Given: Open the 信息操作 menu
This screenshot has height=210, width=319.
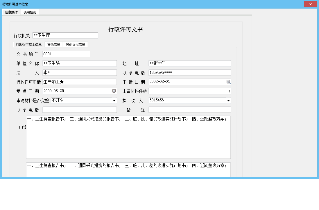Looking at the screenshot, I should click(10, 12).
